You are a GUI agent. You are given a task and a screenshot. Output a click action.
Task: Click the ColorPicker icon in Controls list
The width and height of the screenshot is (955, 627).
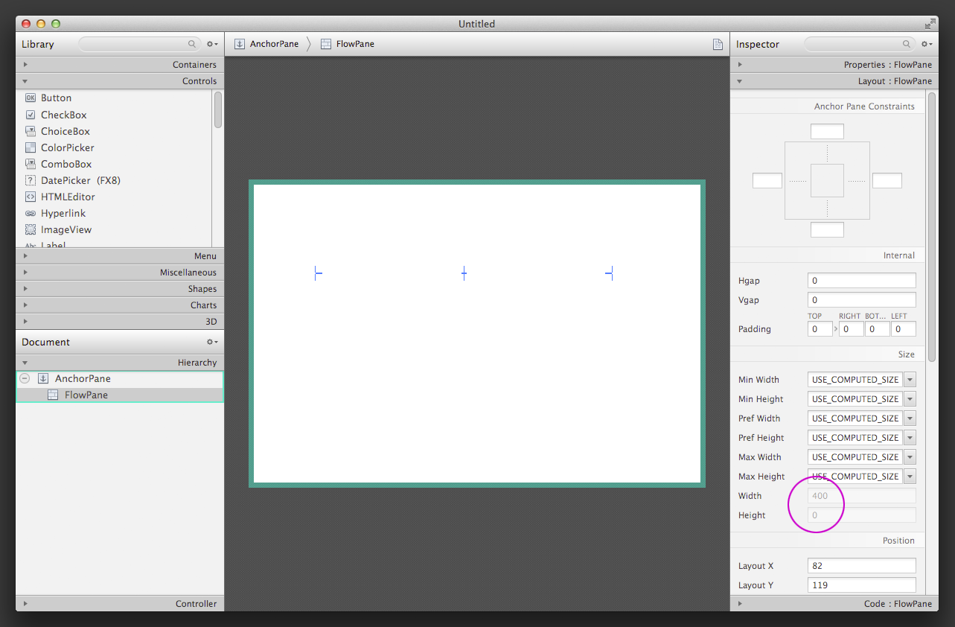31,147
